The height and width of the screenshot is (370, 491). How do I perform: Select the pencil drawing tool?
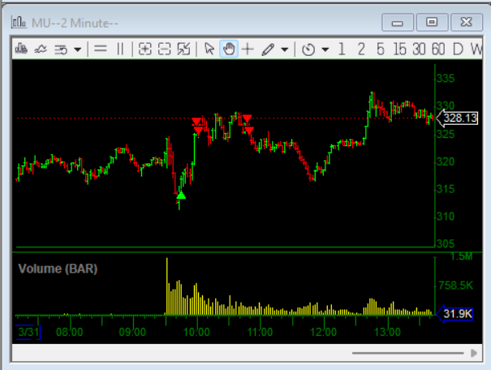click(268, 49)
